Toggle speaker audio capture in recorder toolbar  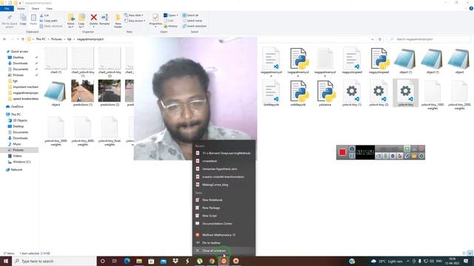[378, 156]
